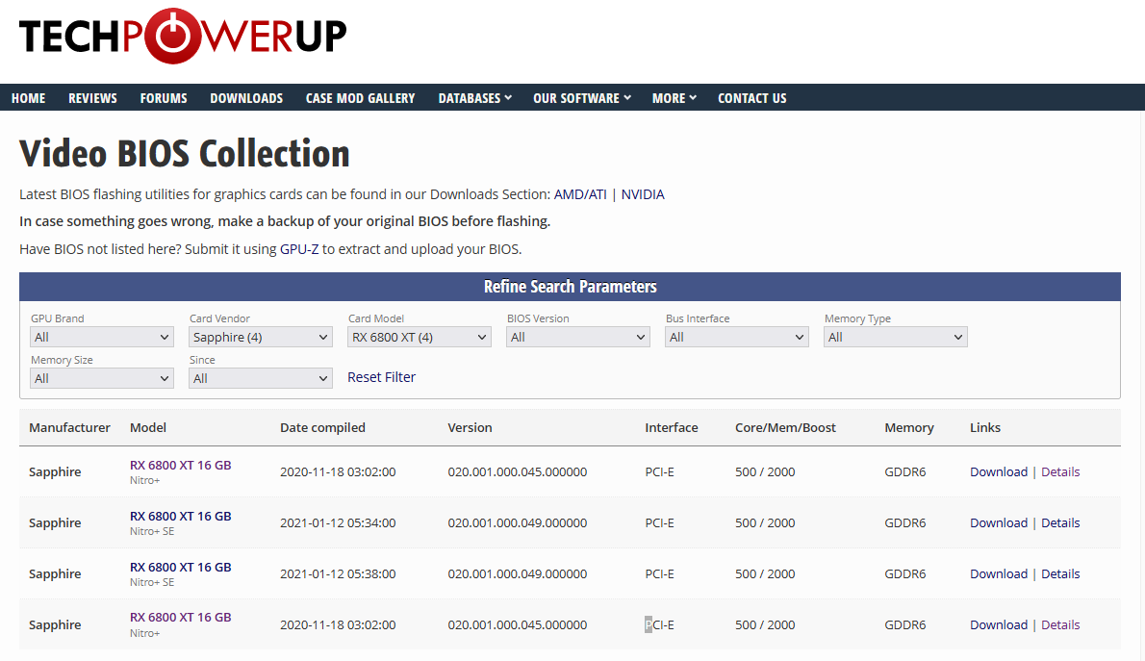1145x661 pixels.
Task: Click the TechPowerUp logo
Action: pyautogui.click(x=183, y=36)
